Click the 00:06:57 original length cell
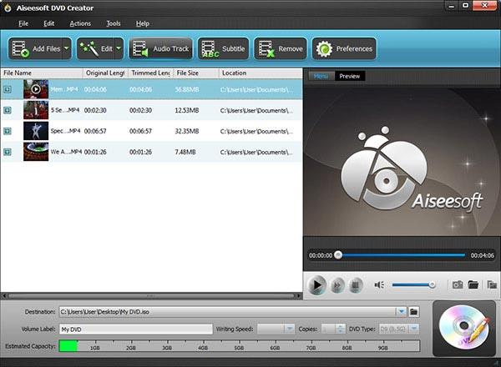Image resolution: width=501 pixels, height=367 pixels. pyautogui.click(x=95, y=131)
